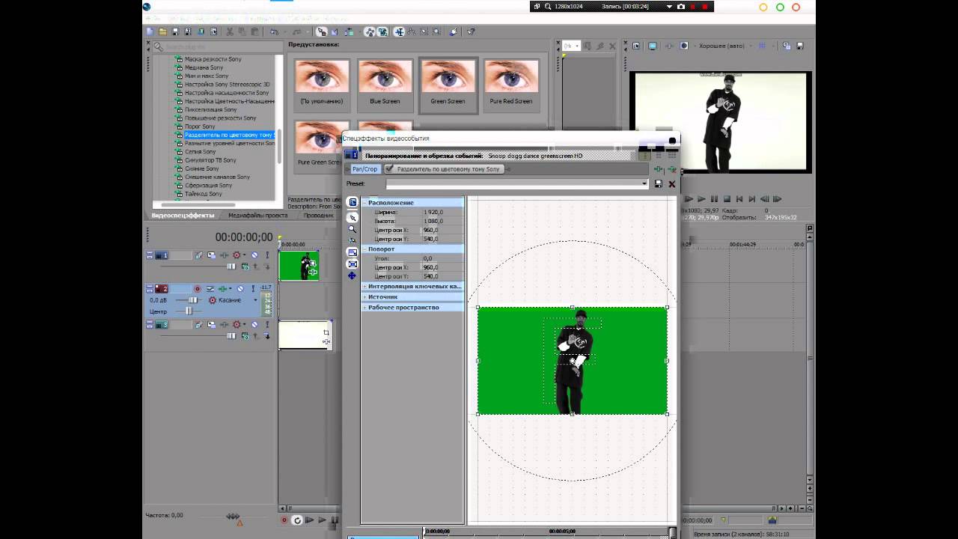
Task: Open a project via folder icon
Action: pos(162,32)
